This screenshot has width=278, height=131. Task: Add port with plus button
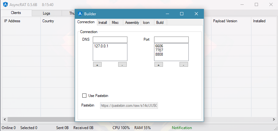click(159, 65)
